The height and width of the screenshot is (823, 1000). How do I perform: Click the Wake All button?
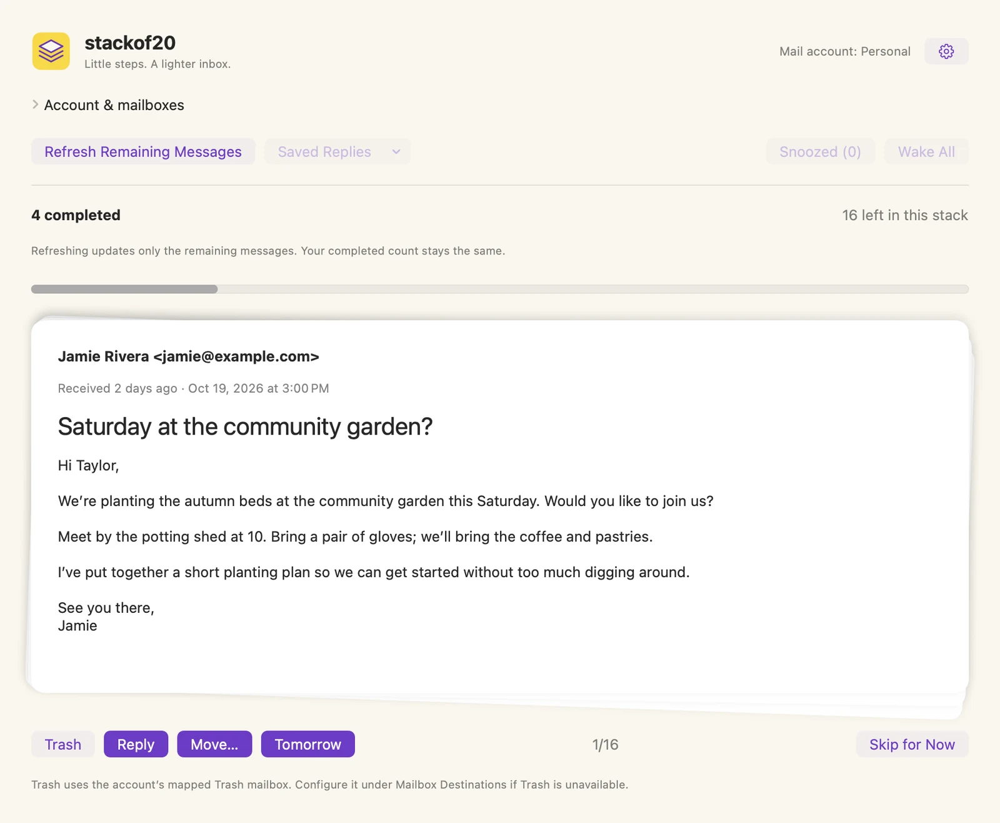point(926,152)
